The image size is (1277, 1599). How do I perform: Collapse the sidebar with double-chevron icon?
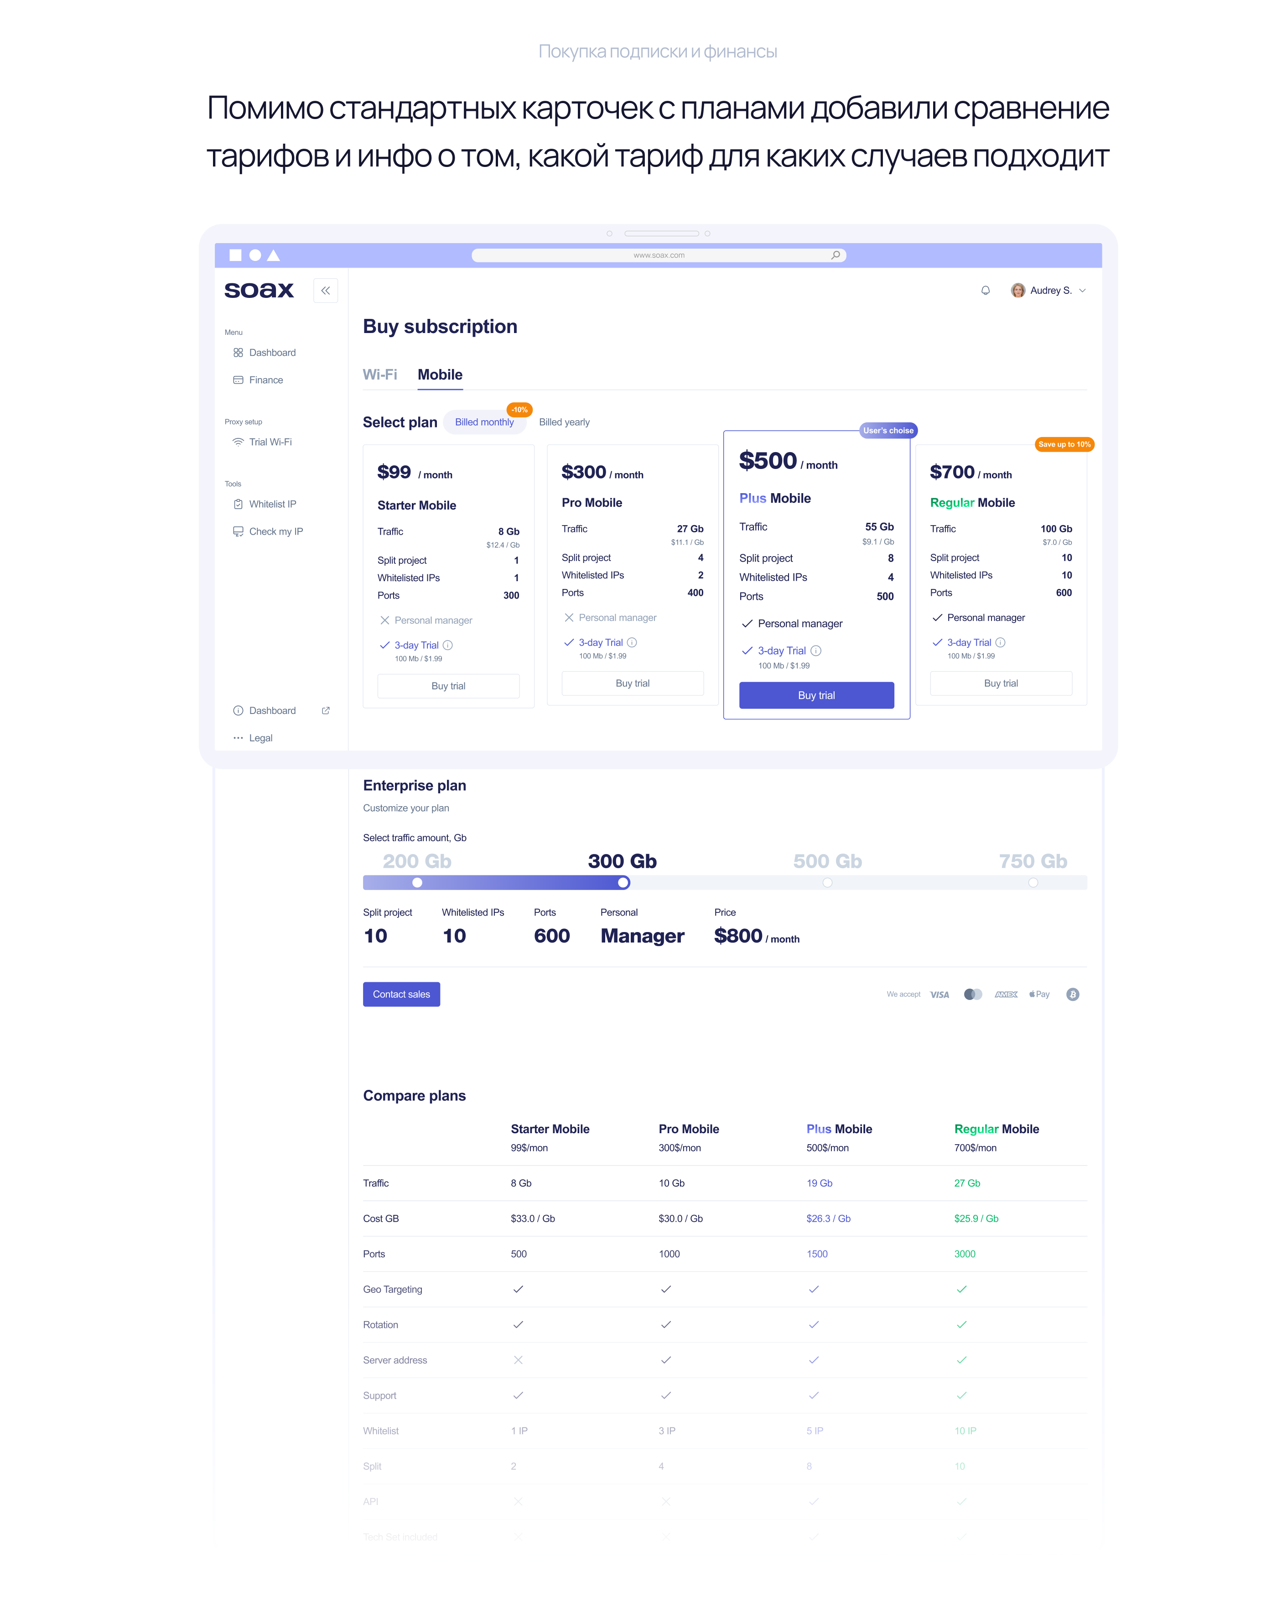(325, 290)
